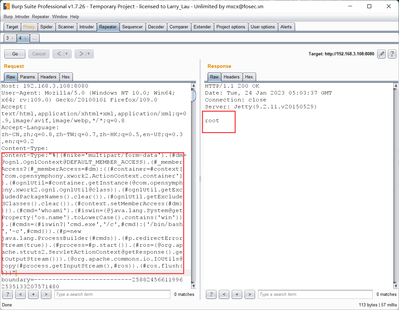Click the request search '+' options button
This screenshot has width=399, height=310.
coord(33,294)
